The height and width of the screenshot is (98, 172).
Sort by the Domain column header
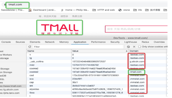147,51
